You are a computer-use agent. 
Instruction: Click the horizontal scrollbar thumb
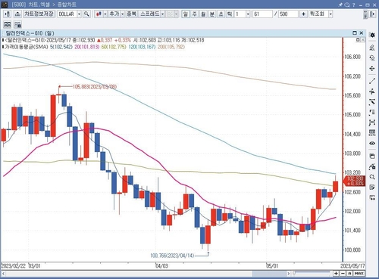point(269,274)
